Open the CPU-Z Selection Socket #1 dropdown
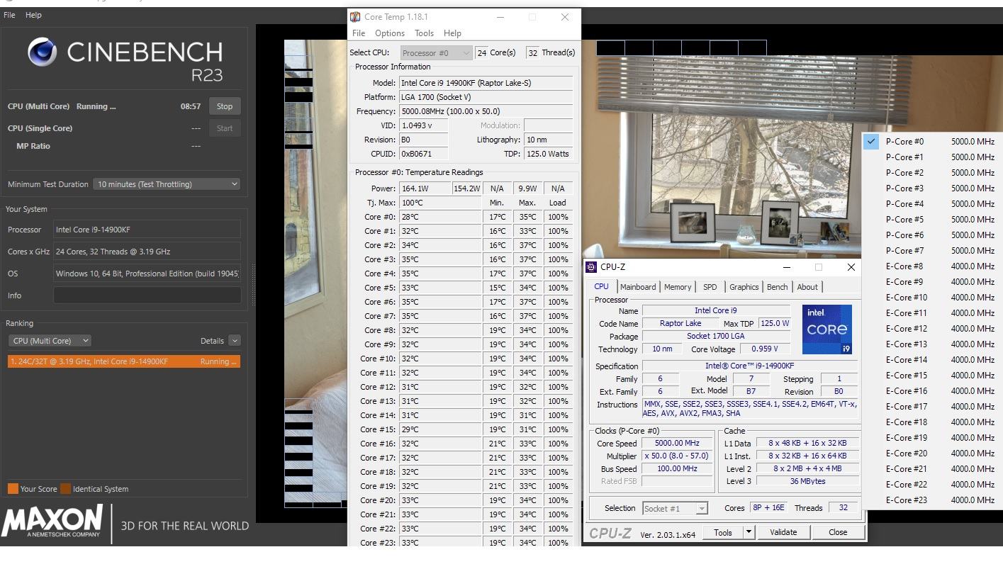 [674, 508]
